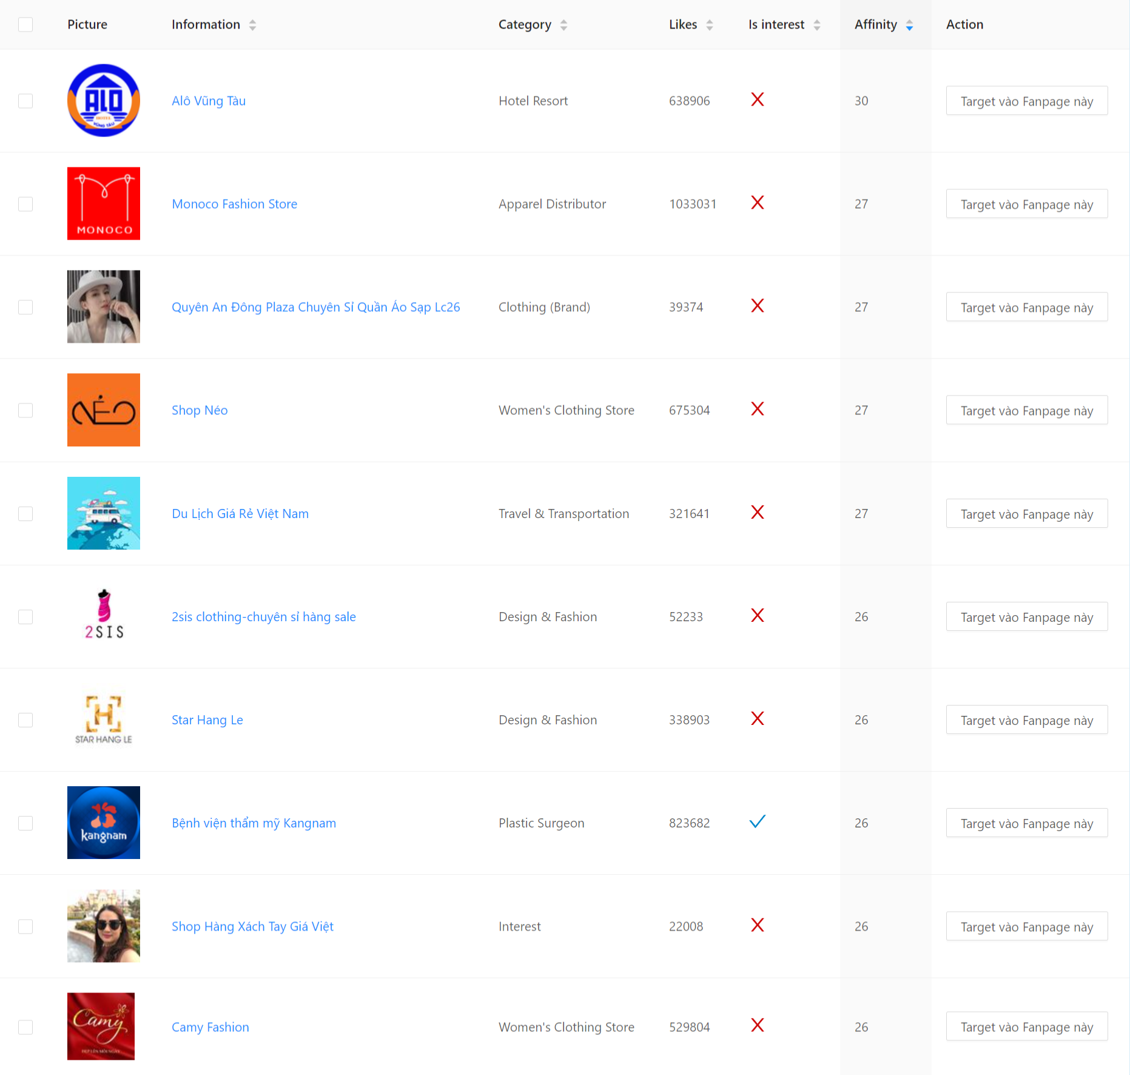Click the Plastic Surgeon category cell
Viewport: 1130px width, 1075px height.
tap(542, 823)
